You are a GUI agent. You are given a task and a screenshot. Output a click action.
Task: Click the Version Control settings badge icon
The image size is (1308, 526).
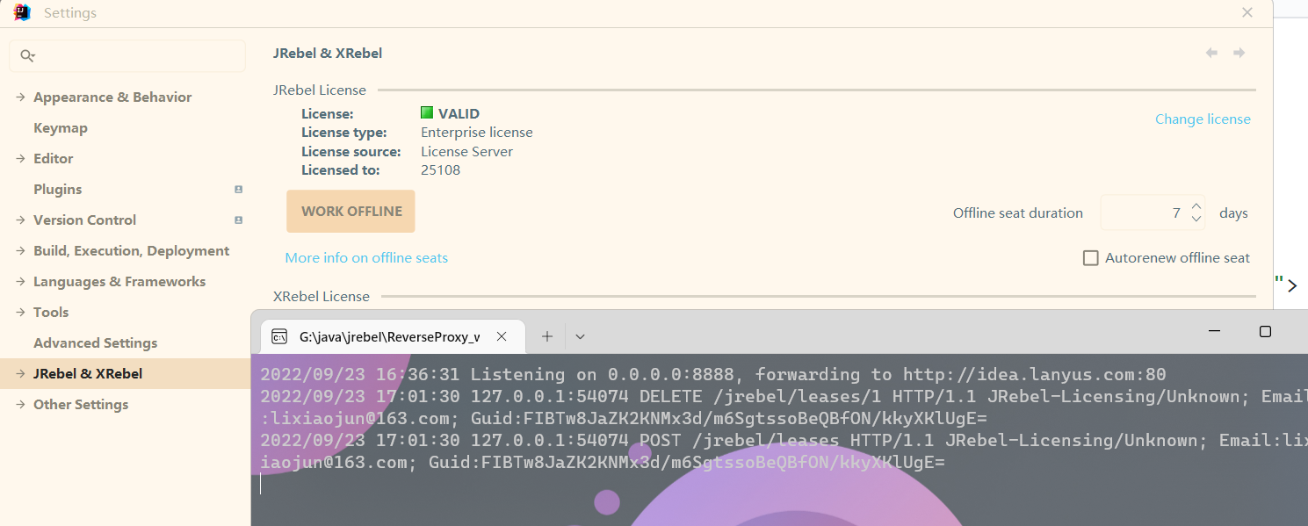point(238,220)
